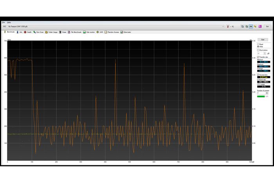The height and width of the screenshot is (183, 274).
Task: Switch to the Disk monitor tab
Action: pos(89,32)
